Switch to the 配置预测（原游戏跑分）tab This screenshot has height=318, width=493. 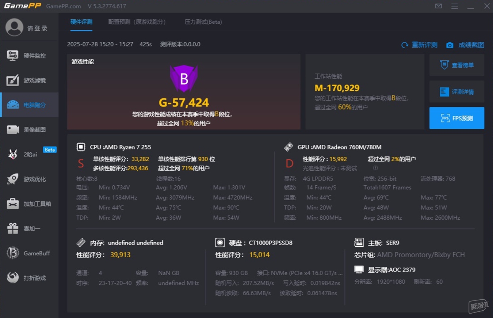(137, 22)
